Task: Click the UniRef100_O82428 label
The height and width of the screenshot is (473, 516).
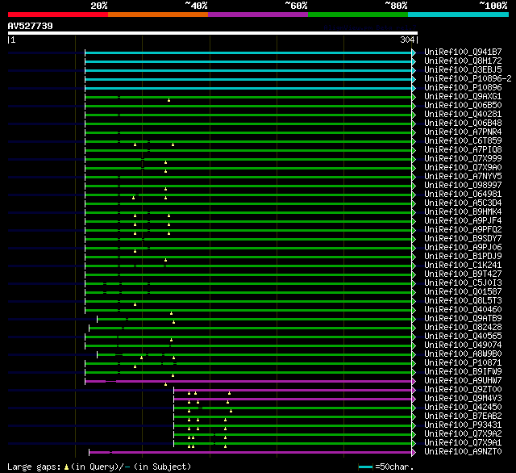Action: (x=463, y=328)
